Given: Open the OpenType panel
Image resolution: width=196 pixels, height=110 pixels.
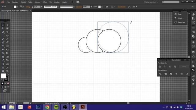Looking at the screenshot, I should [x=180, y=22].
